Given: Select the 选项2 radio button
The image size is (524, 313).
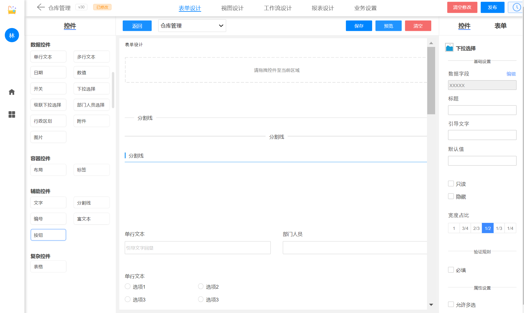Looking at the screenshot, I should 201,286.
